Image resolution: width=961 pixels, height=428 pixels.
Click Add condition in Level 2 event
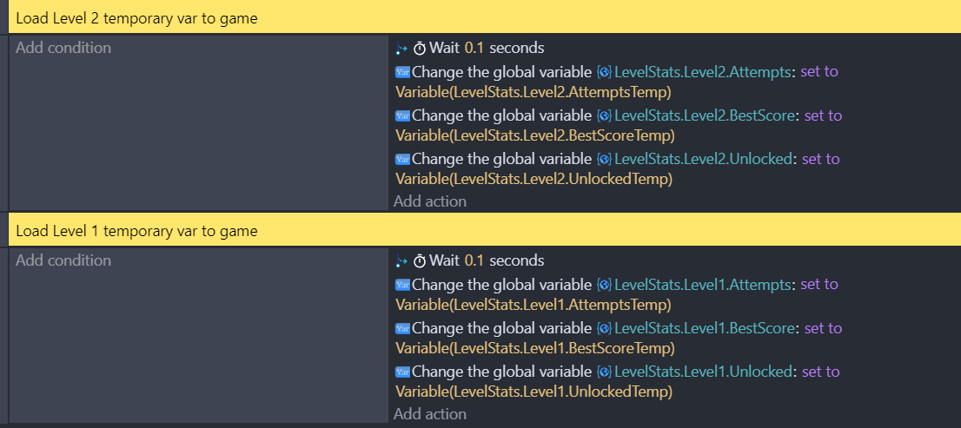pyautogui.click(x=63, y=48)
